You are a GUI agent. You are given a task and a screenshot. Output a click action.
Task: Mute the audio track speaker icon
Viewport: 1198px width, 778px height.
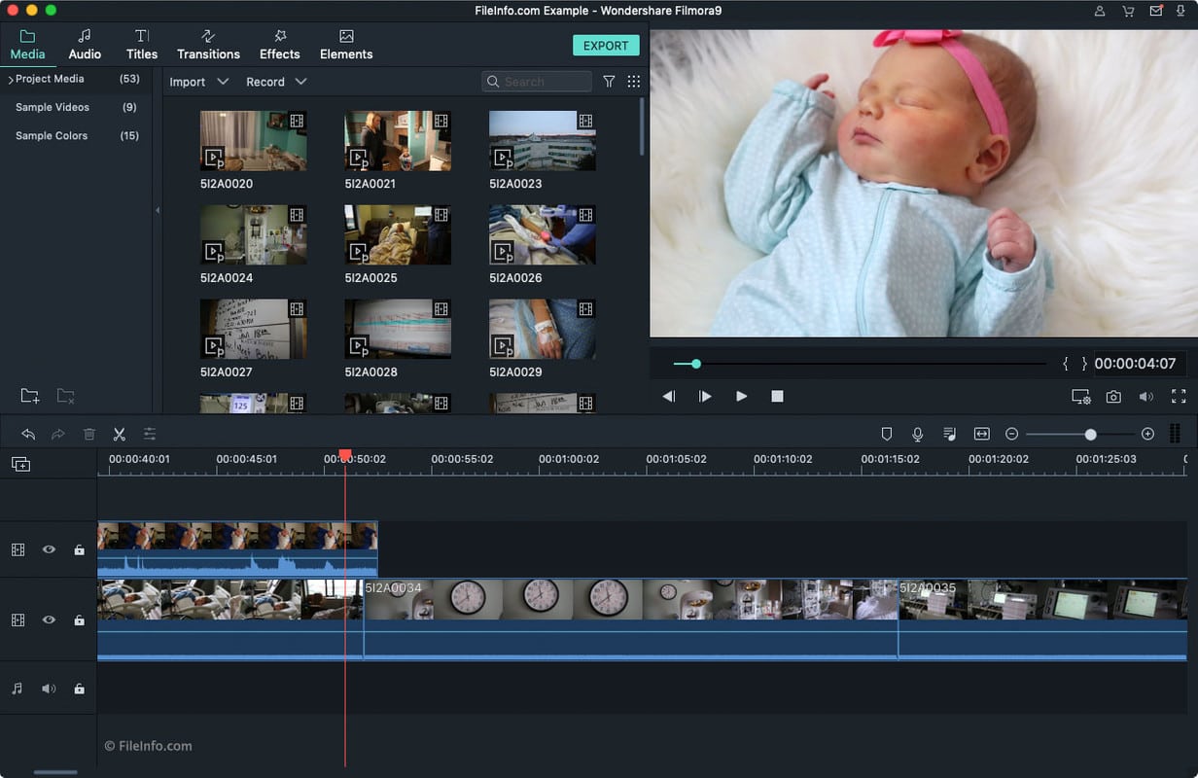coord(49,689)
